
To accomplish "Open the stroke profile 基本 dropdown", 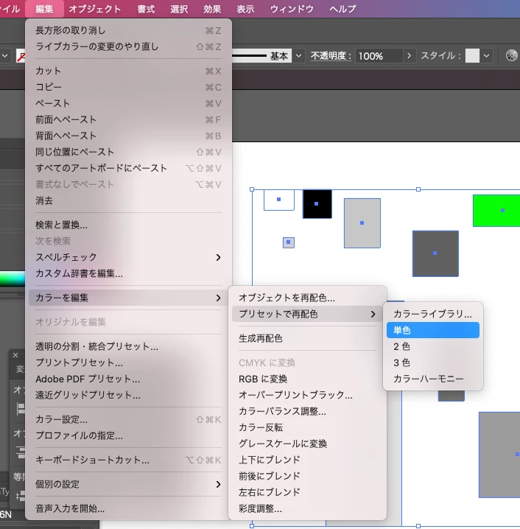I will (298, 56).
